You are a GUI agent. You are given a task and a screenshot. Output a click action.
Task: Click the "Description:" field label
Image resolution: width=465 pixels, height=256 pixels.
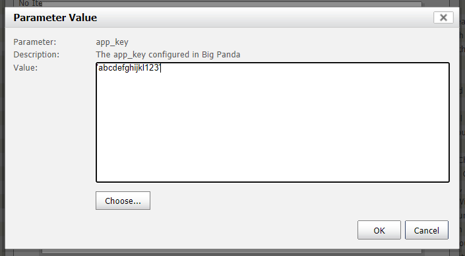coord(36,55)
